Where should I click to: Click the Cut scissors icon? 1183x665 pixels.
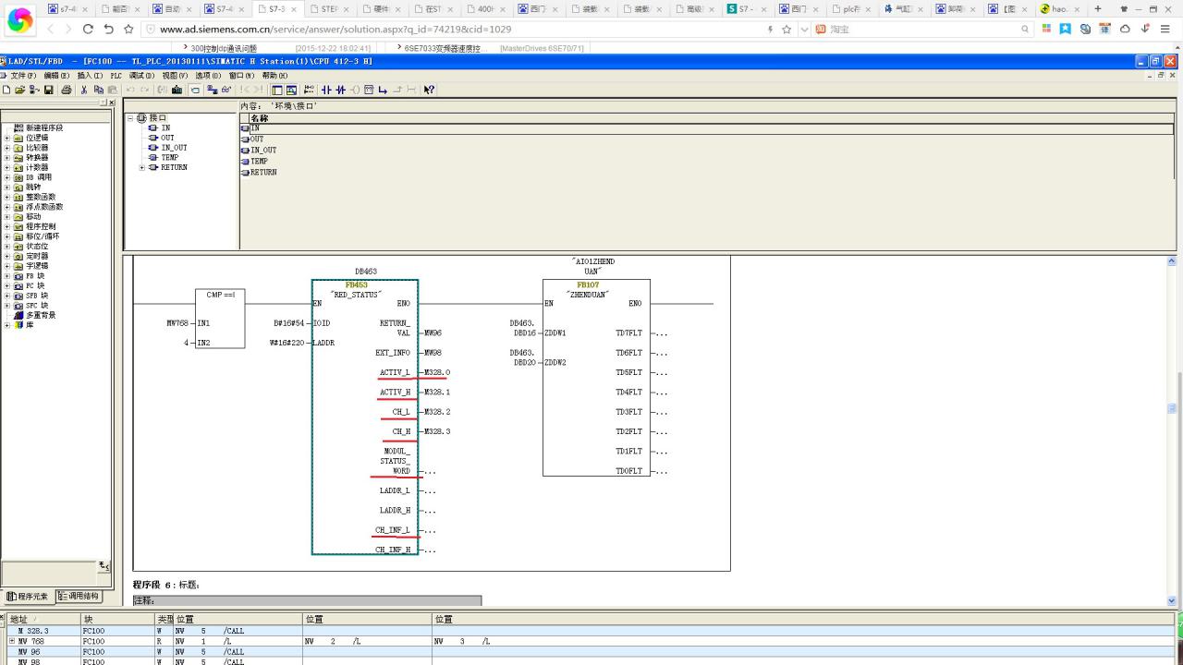pos(83,90)
